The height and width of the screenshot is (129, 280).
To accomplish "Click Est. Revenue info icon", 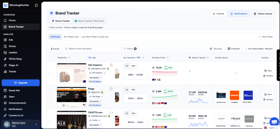I will (x=143, y=58).
